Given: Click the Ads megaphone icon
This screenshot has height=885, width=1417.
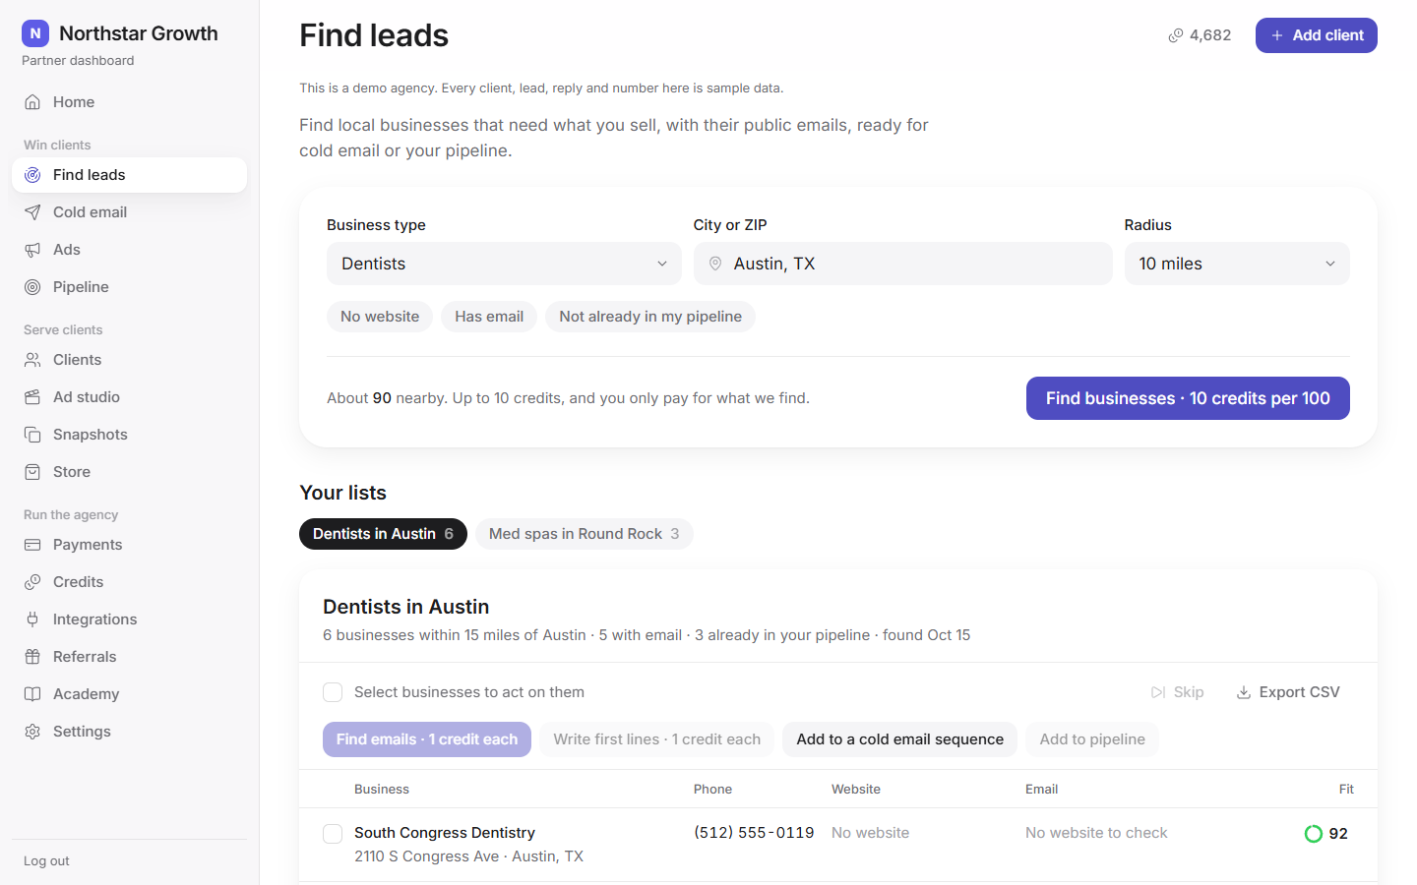Looking at the screenshot, I should coord(32,250).
